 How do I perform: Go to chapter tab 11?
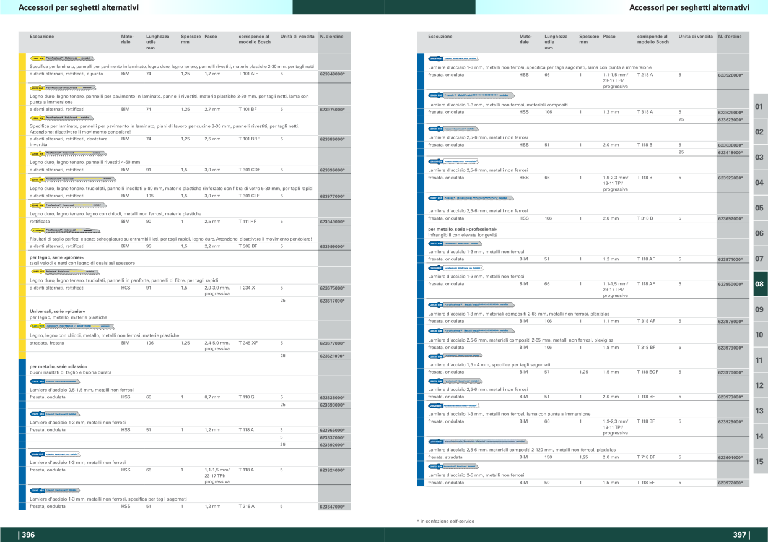(760, 360)
